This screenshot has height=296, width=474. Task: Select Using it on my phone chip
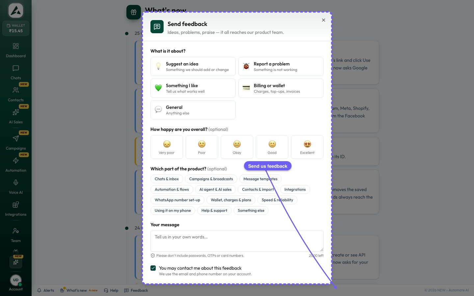point(173,210)
